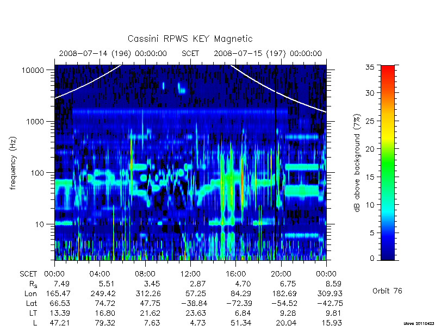The height and width of the screenshot is (326, 435).
Task: Click the Lat value '74.72'
Action: 105,304
